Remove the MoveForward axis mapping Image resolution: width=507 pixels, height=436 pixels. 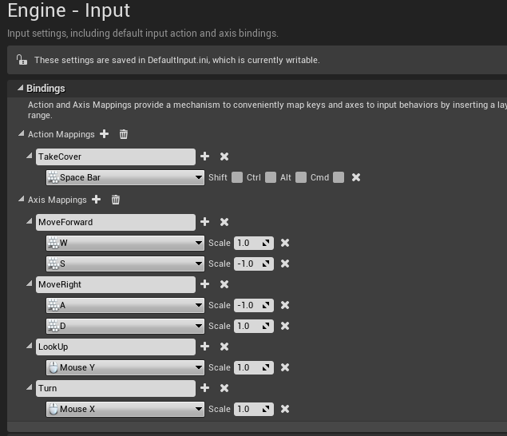(x=224, y=222)
